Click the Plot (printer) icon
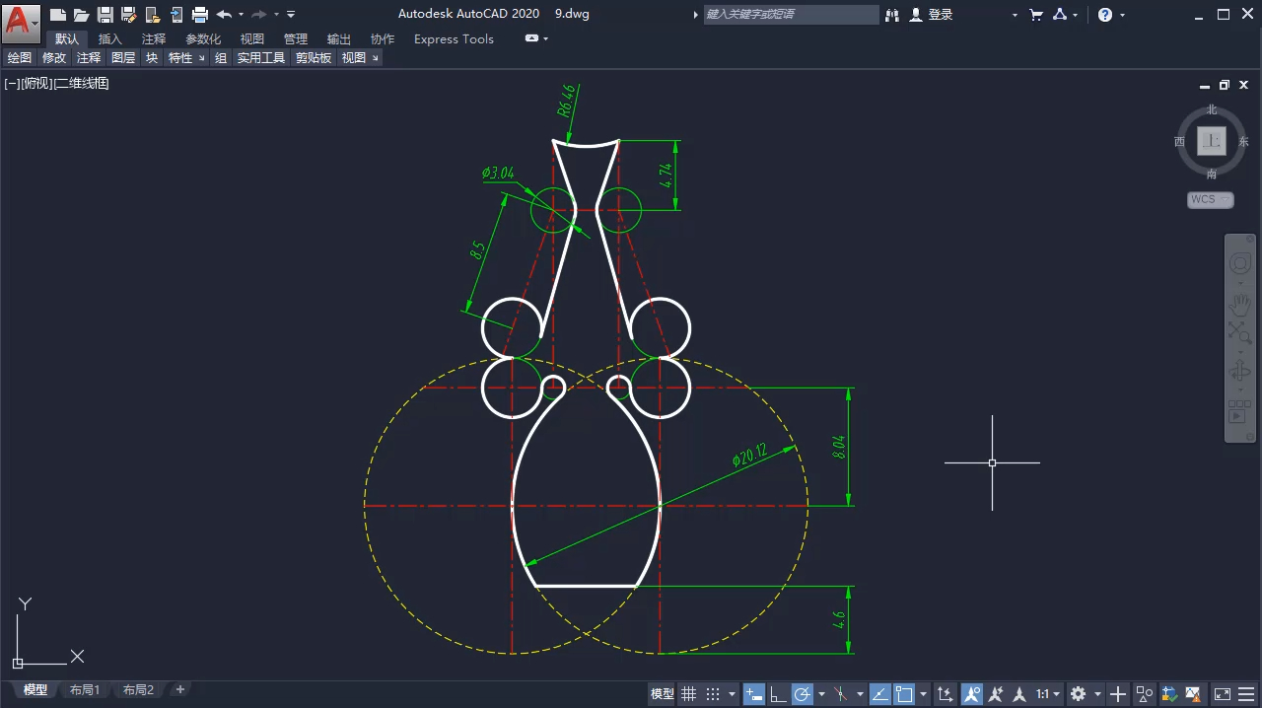Screen dimensions: 1262x708 click(200, 15)
